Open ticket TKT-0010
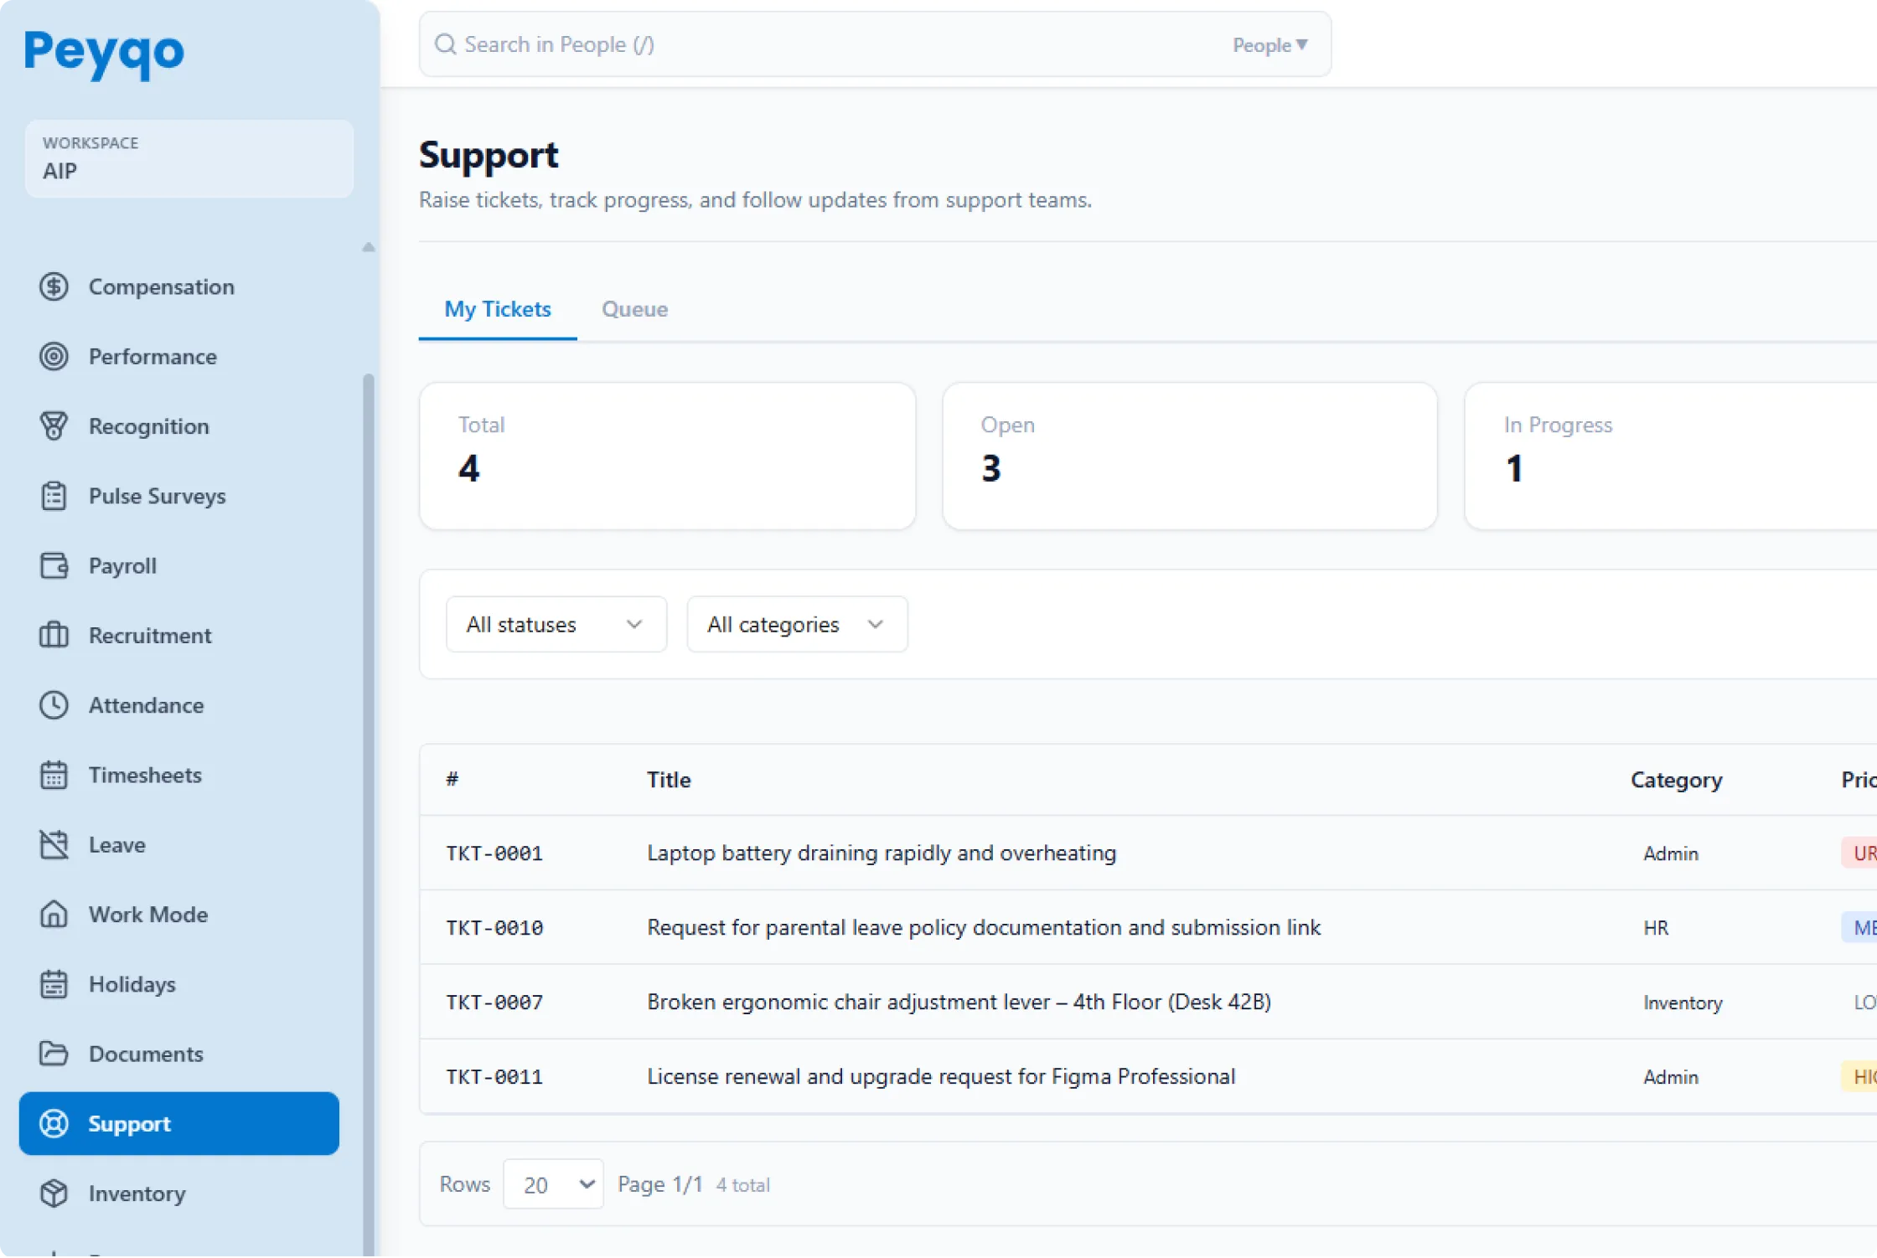 (494, 927)
